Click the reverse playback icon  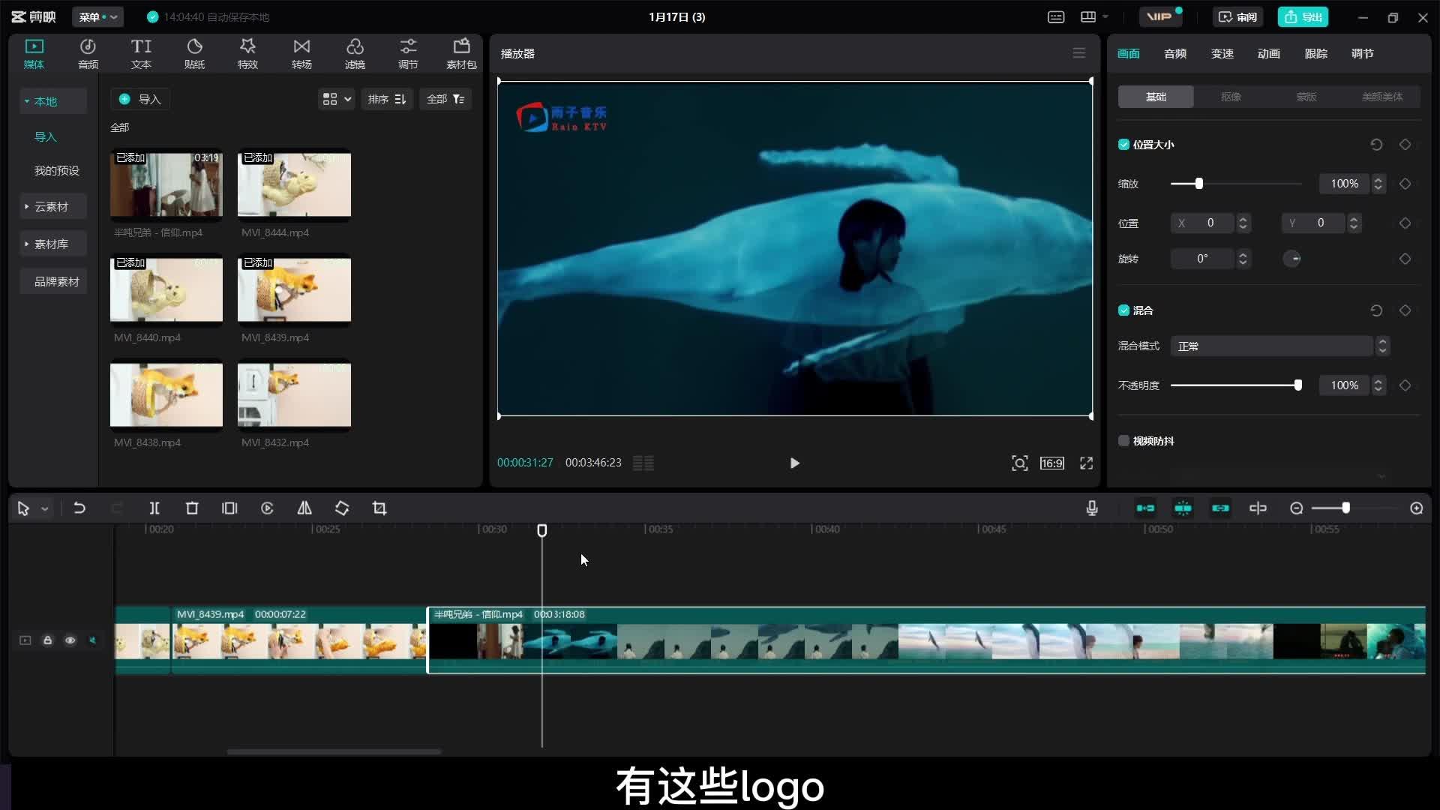[x=267, y=508]
